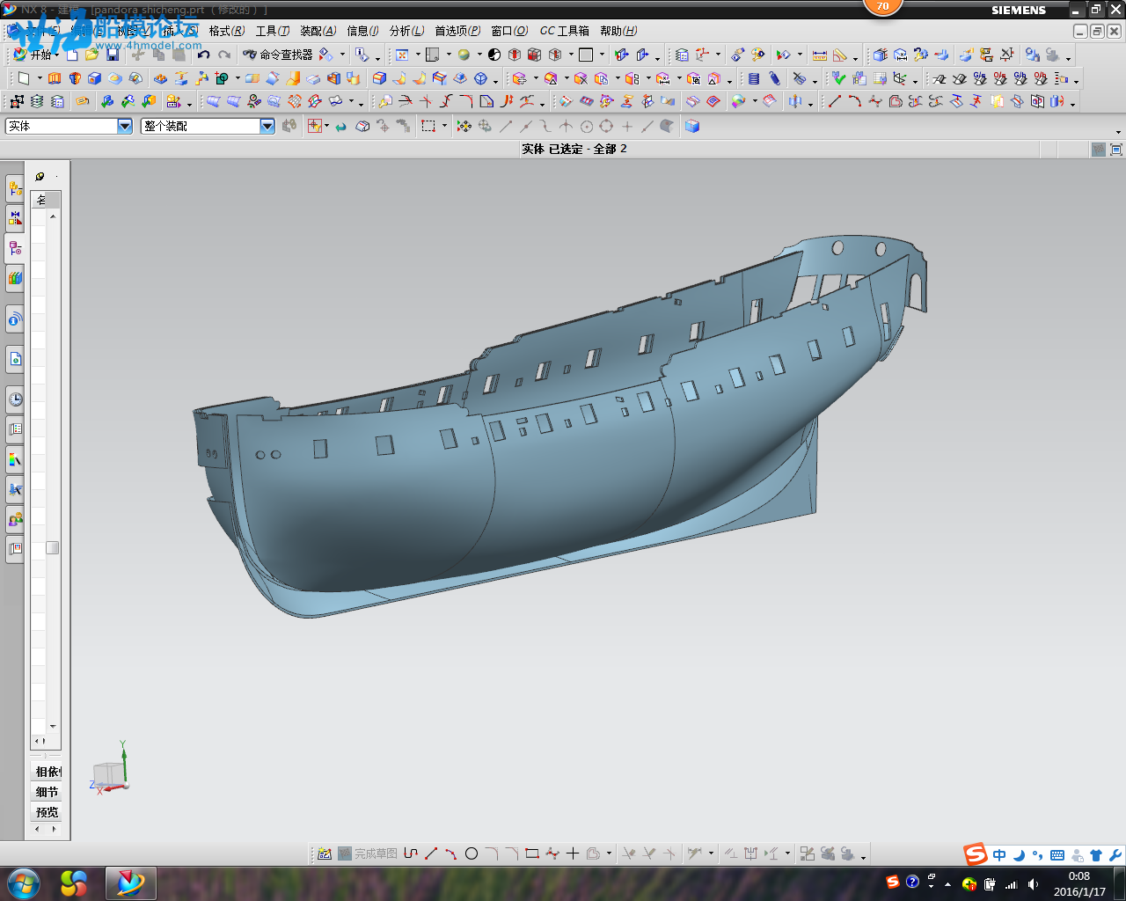The width and height of the screenshot is (1126, 901).
Task: Open the Roles sidebar tab
Action: click(15, 519)
